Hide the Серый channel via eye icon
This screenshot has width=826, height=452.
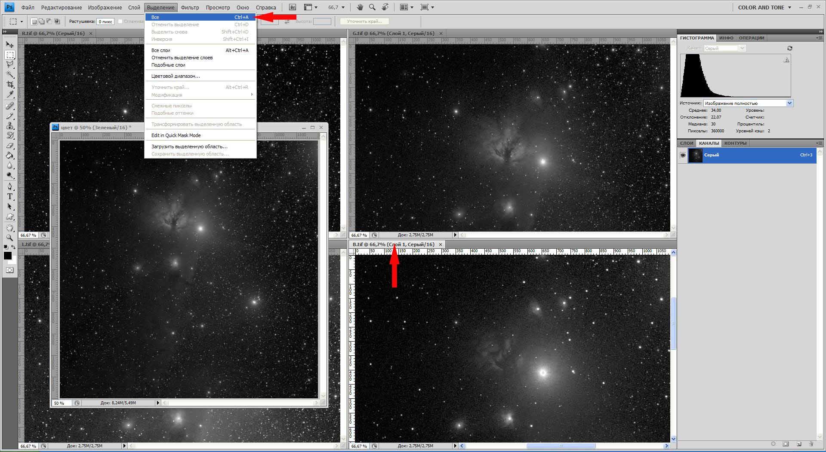point(683,155)
